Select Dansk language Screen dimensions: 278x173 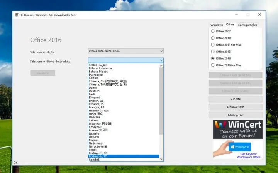(x=124, y=88)
